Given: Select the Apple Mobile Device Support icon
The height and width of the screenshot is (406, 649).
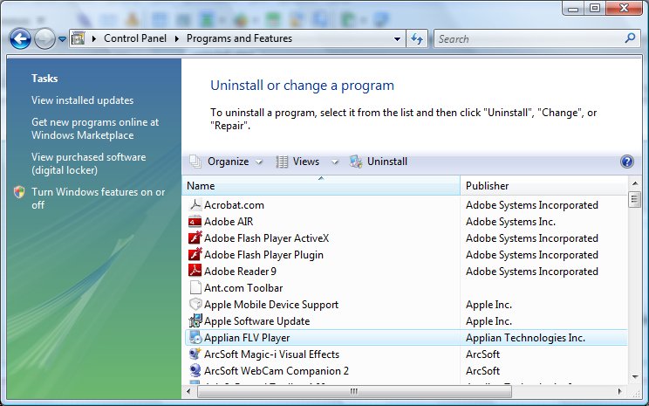Looking at the screenshot, I should [x=195, y=305].
